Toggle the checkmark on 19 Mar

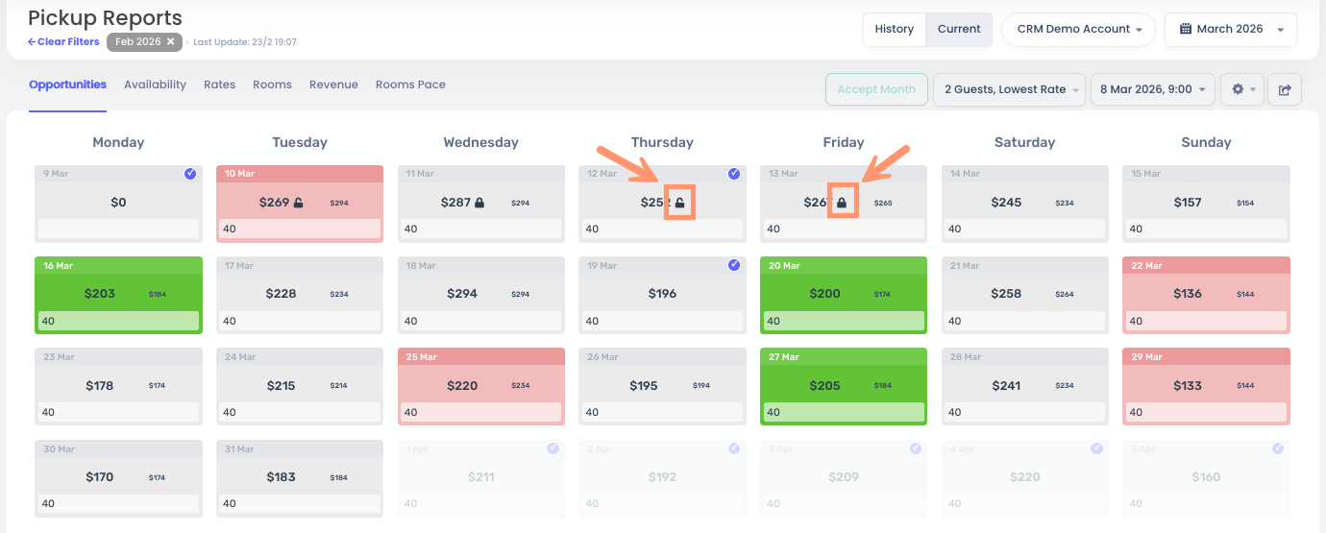(734, 265)
